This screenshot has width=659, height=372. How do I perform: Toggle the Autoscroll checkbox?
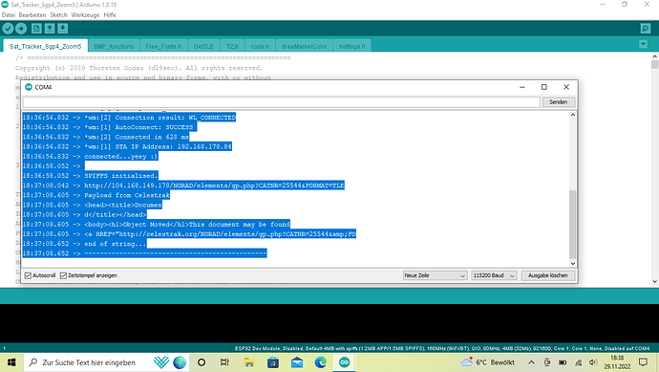(x=28, y=275)
